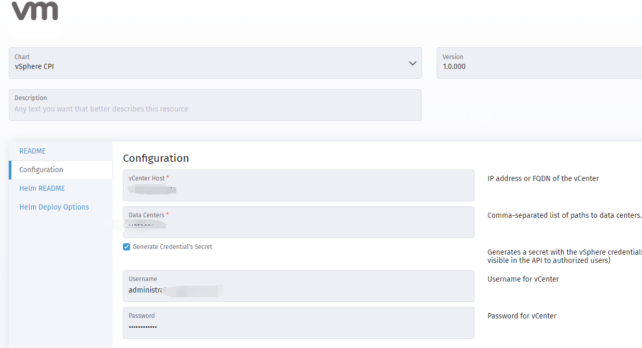Screen dimensions: 642x348
Task: Toggle Generate Credential's Secret checkbox
Action: click(127, 247)
